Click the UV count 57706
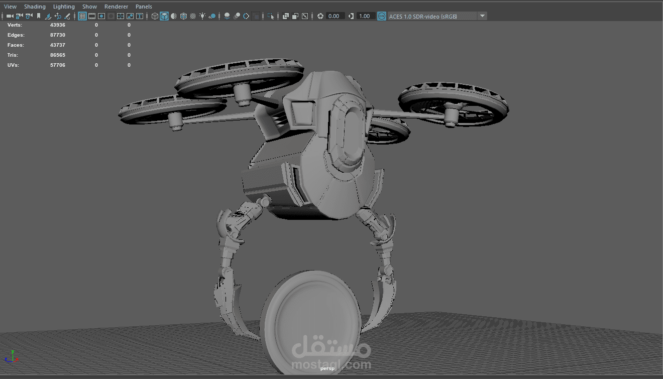Image resolution: width=663 pixels, height=379 pixels. [58, 65]
